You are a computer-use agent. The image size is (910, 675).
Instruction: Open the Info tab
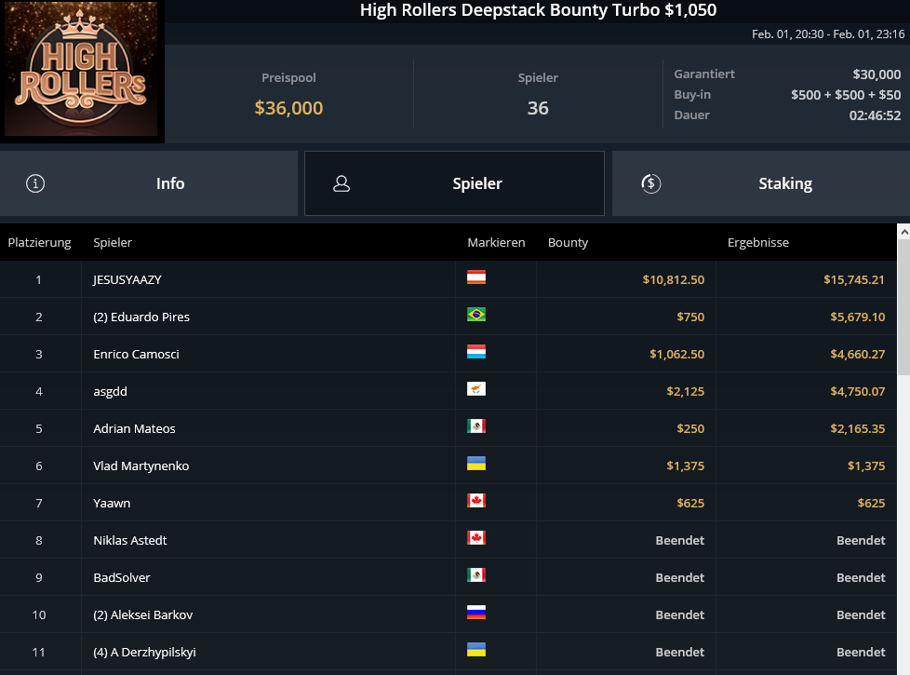click(x=149, y=183)
